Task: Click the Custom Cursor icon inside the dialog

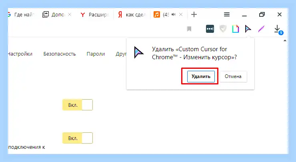Action: (139, 52)
